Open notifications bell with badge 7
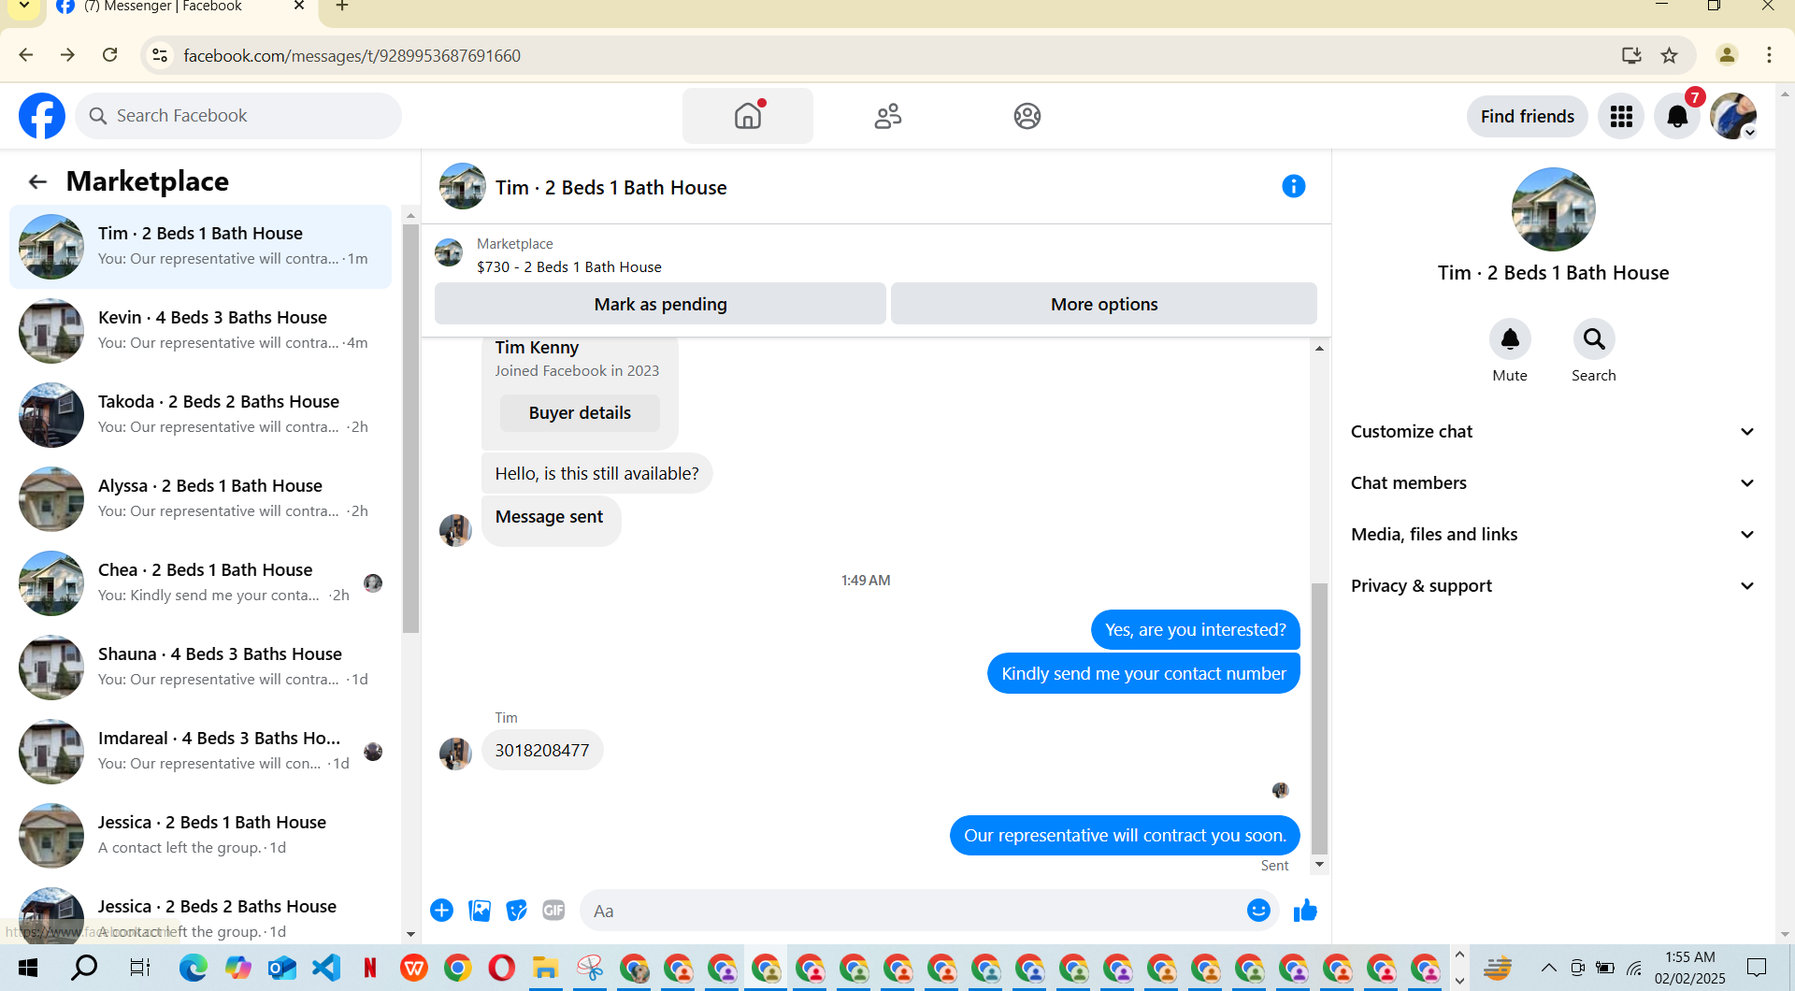This screenshot has height=991, width=1795. pyautogui.click(x=1677, y=116)
